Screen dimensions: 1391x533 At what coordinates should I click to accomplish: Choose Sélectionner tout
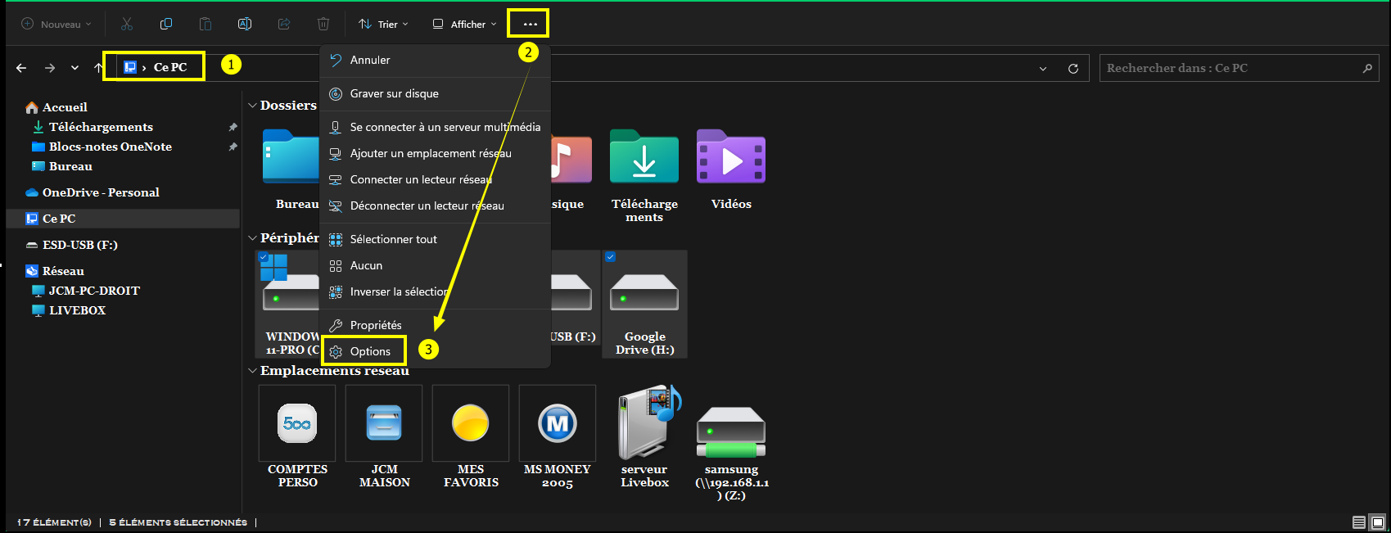coord(435,239)
